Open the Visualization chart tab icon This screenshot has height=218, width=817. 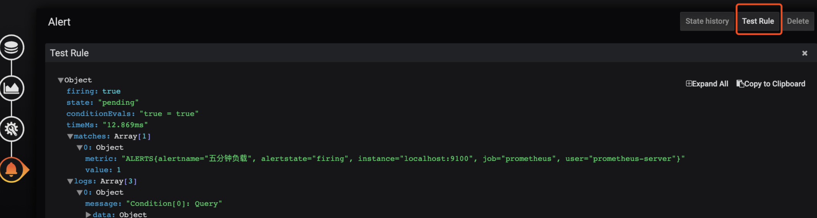click(x=12, y=88)
